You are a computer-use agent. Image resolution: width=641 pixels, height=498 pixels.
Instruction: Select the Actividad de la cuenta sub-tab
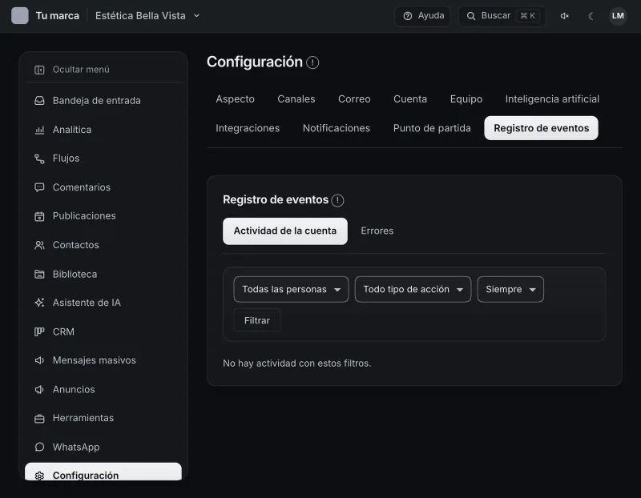[285, 231]
